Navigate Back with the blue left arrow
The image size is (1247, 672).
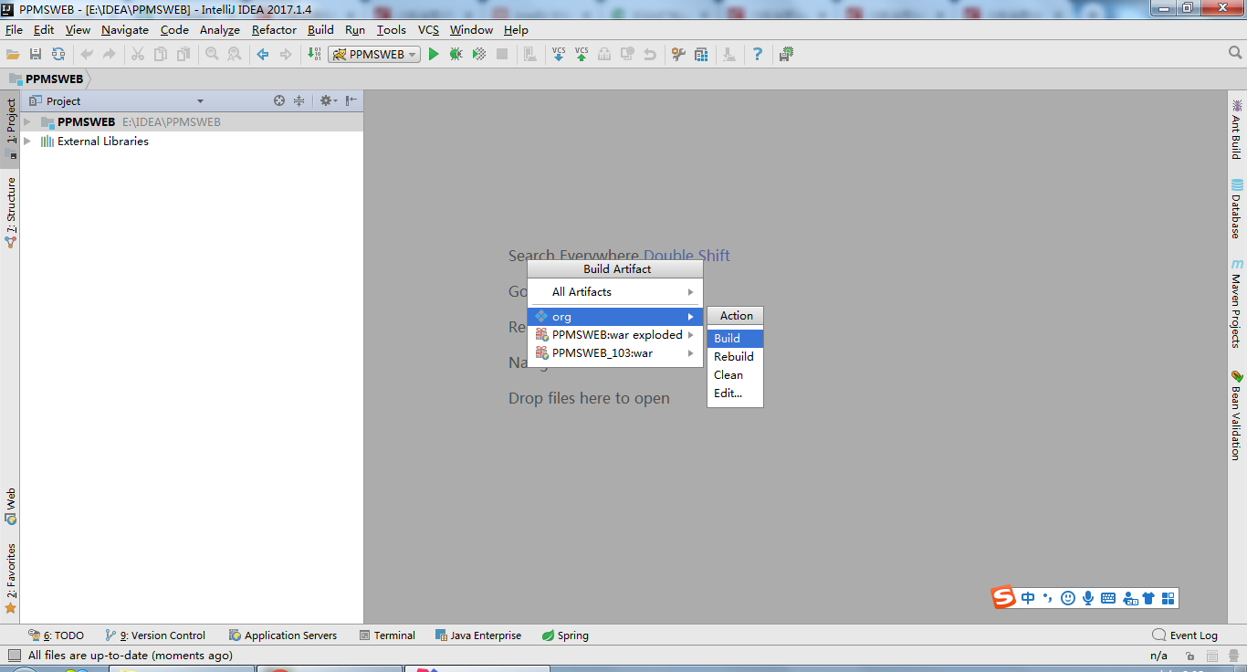tap(263, 55)
